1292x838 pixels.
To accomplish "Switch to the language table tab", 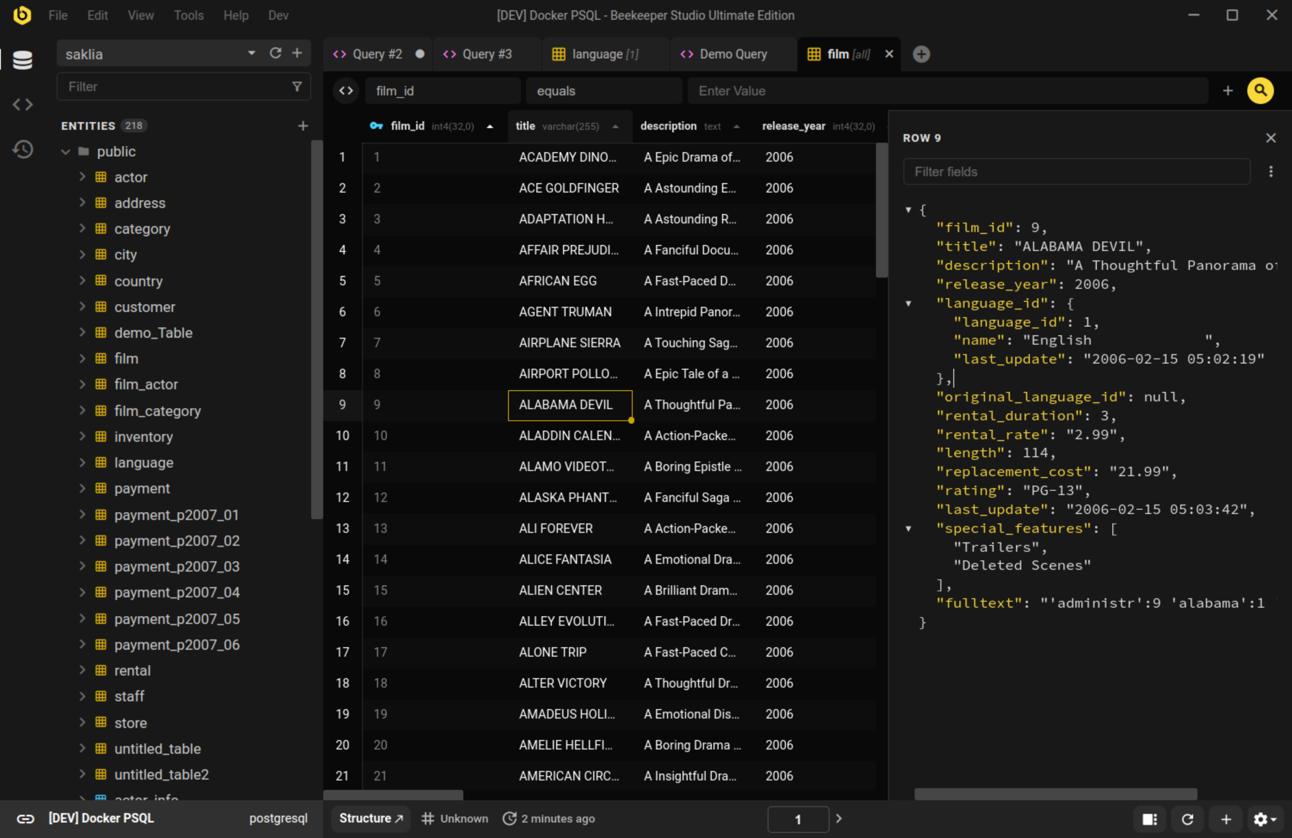I will pyautogui.click(x=605, y=54).
